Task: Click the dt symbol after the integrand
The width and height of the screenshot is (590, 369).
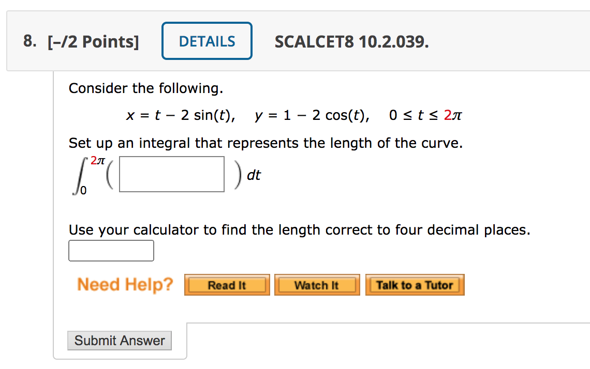Action: [254, 175]
